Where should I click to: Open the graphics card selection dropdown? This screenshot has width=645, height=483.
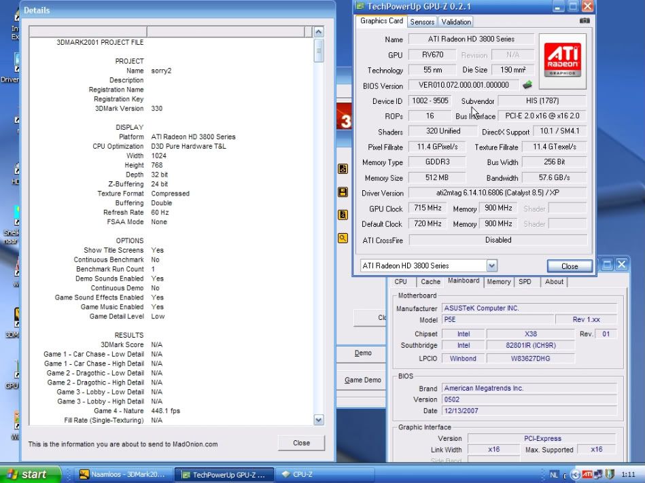pyautogui.click(x=492, y=266)
